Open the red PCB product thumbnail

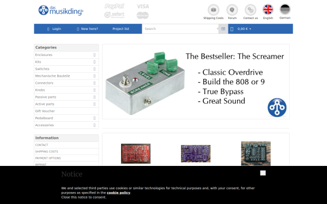point(136,153)
